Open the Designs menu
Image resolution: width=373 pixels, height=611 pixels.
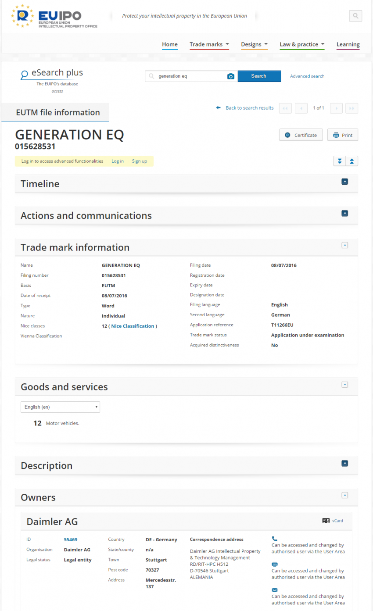(x=255, y=44)
